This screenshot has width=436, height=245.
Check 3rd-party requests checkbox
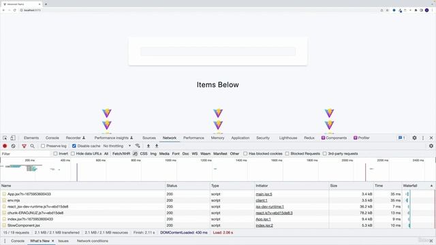coord(324,154)
